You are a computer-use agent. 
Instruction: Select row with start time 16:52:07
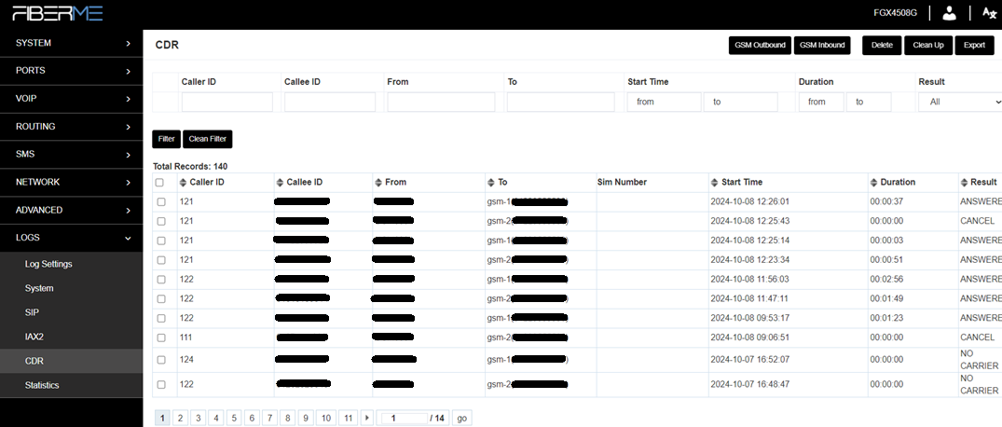(161, 360)
